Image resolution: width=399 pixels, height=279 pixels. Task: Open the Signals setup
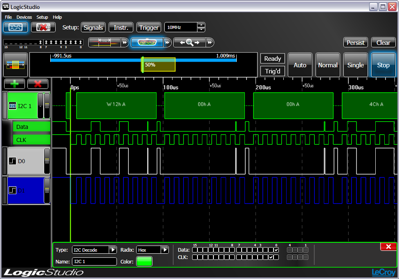click(93, 27)
